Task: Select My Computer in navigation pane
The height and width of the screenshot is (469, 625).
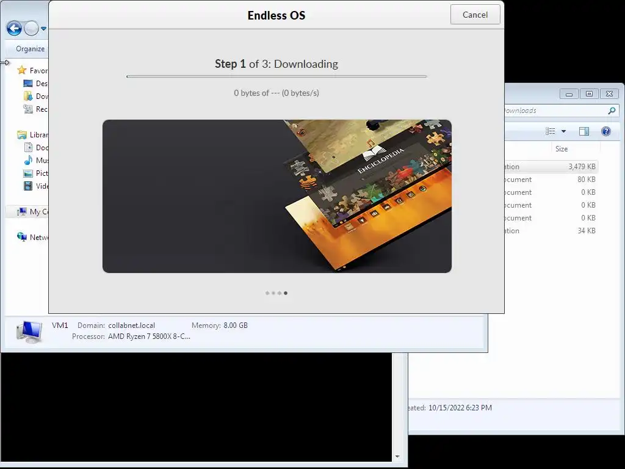Action: point(32,212)
